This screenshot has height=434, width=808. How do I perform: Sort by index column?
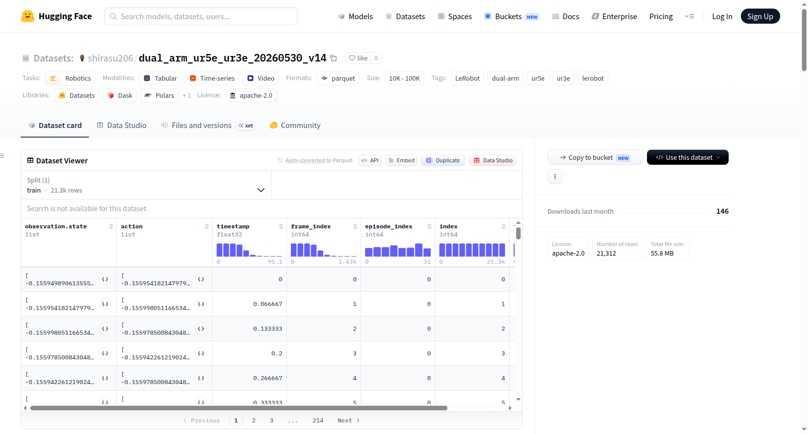503,227
